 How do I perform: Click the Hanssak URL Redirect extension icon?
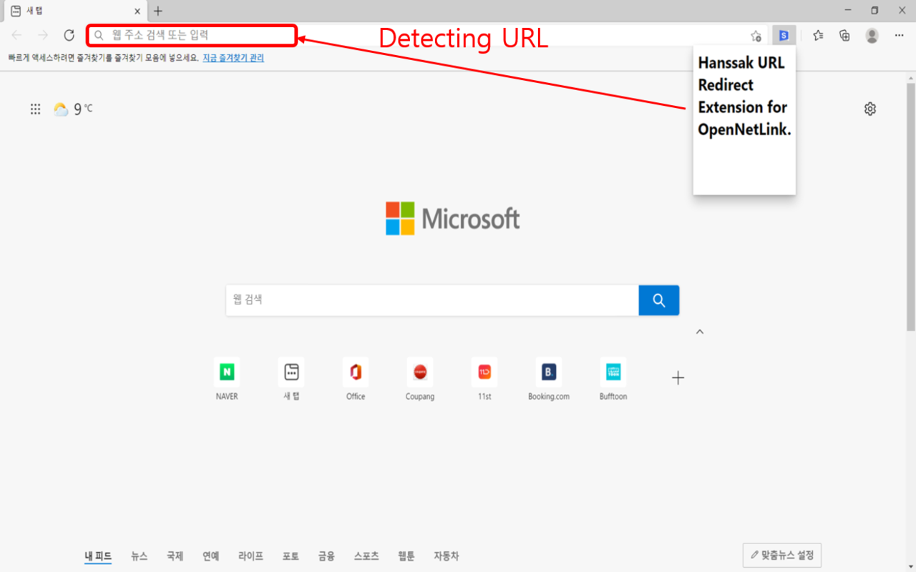784,34
